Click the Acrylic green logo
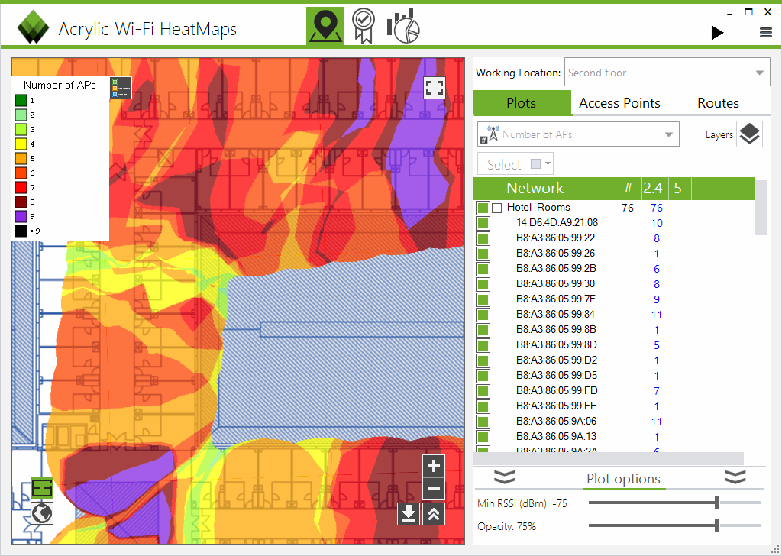782x556 pixels. click(x=33, y=27)
